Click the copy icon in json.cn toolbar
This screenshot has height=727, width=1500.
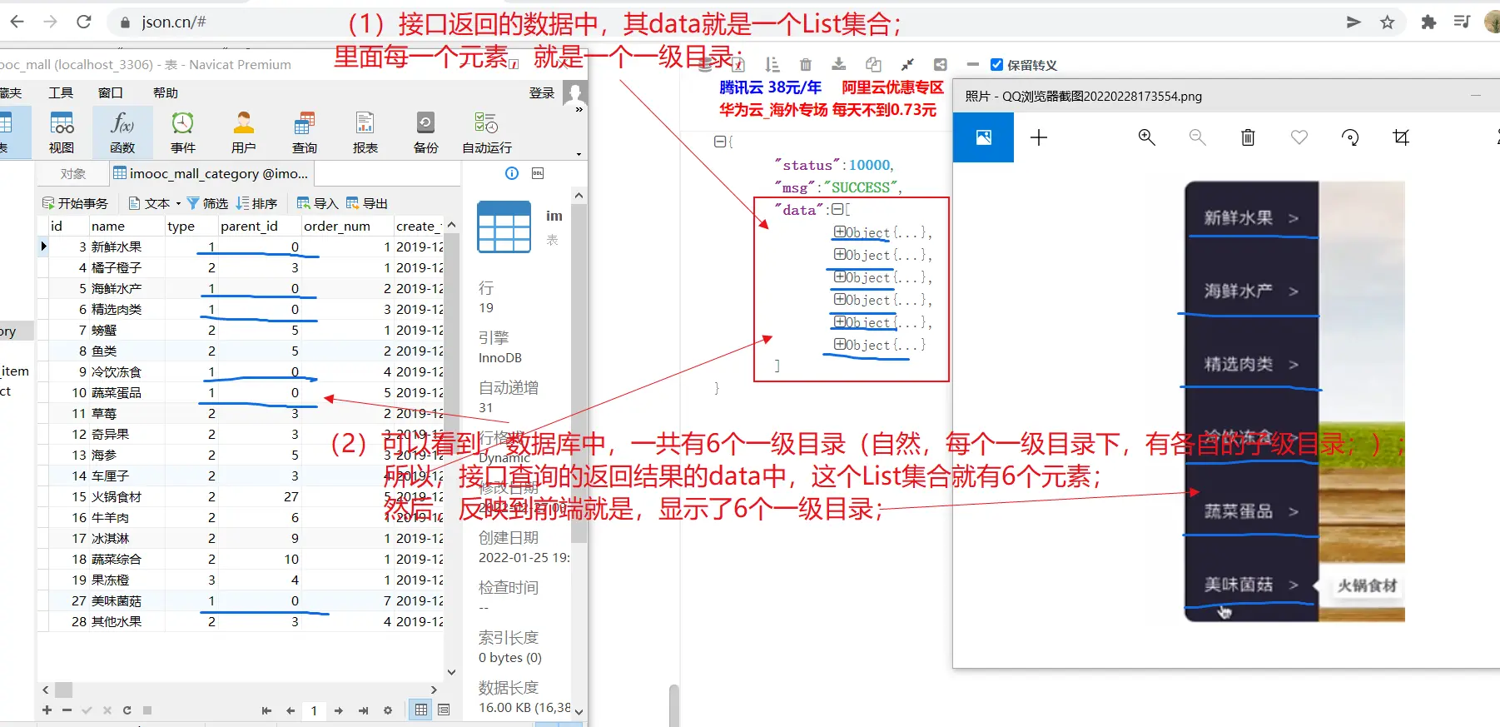point(873,65)
